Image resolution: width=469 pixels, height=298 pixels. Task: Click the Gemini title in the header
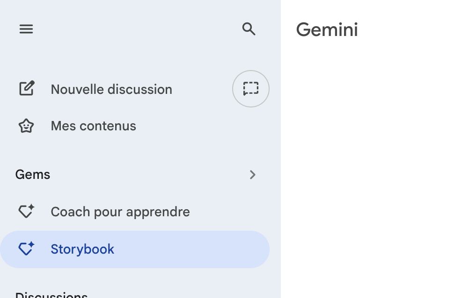click(327, 29)
